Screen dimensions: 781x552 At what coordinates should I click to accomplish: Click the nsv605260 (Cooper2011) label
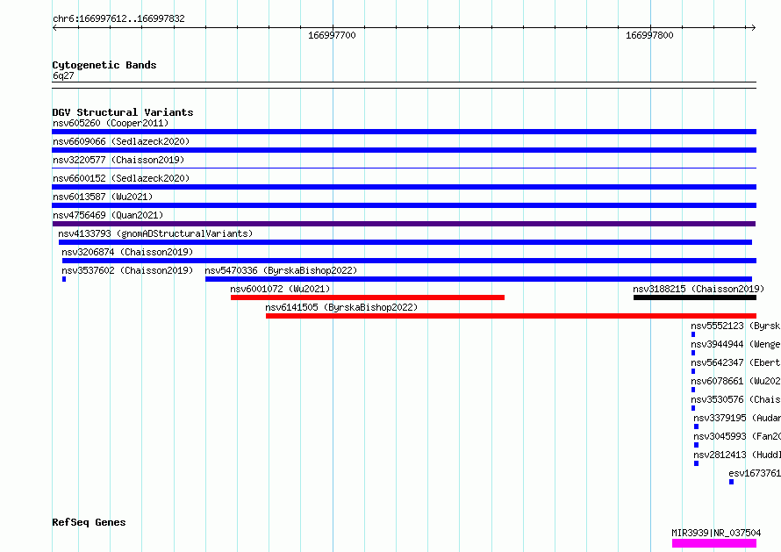click(111, 123)
